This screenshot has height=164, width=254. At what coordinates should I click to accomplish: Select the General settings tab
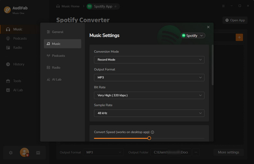point(63,32)
